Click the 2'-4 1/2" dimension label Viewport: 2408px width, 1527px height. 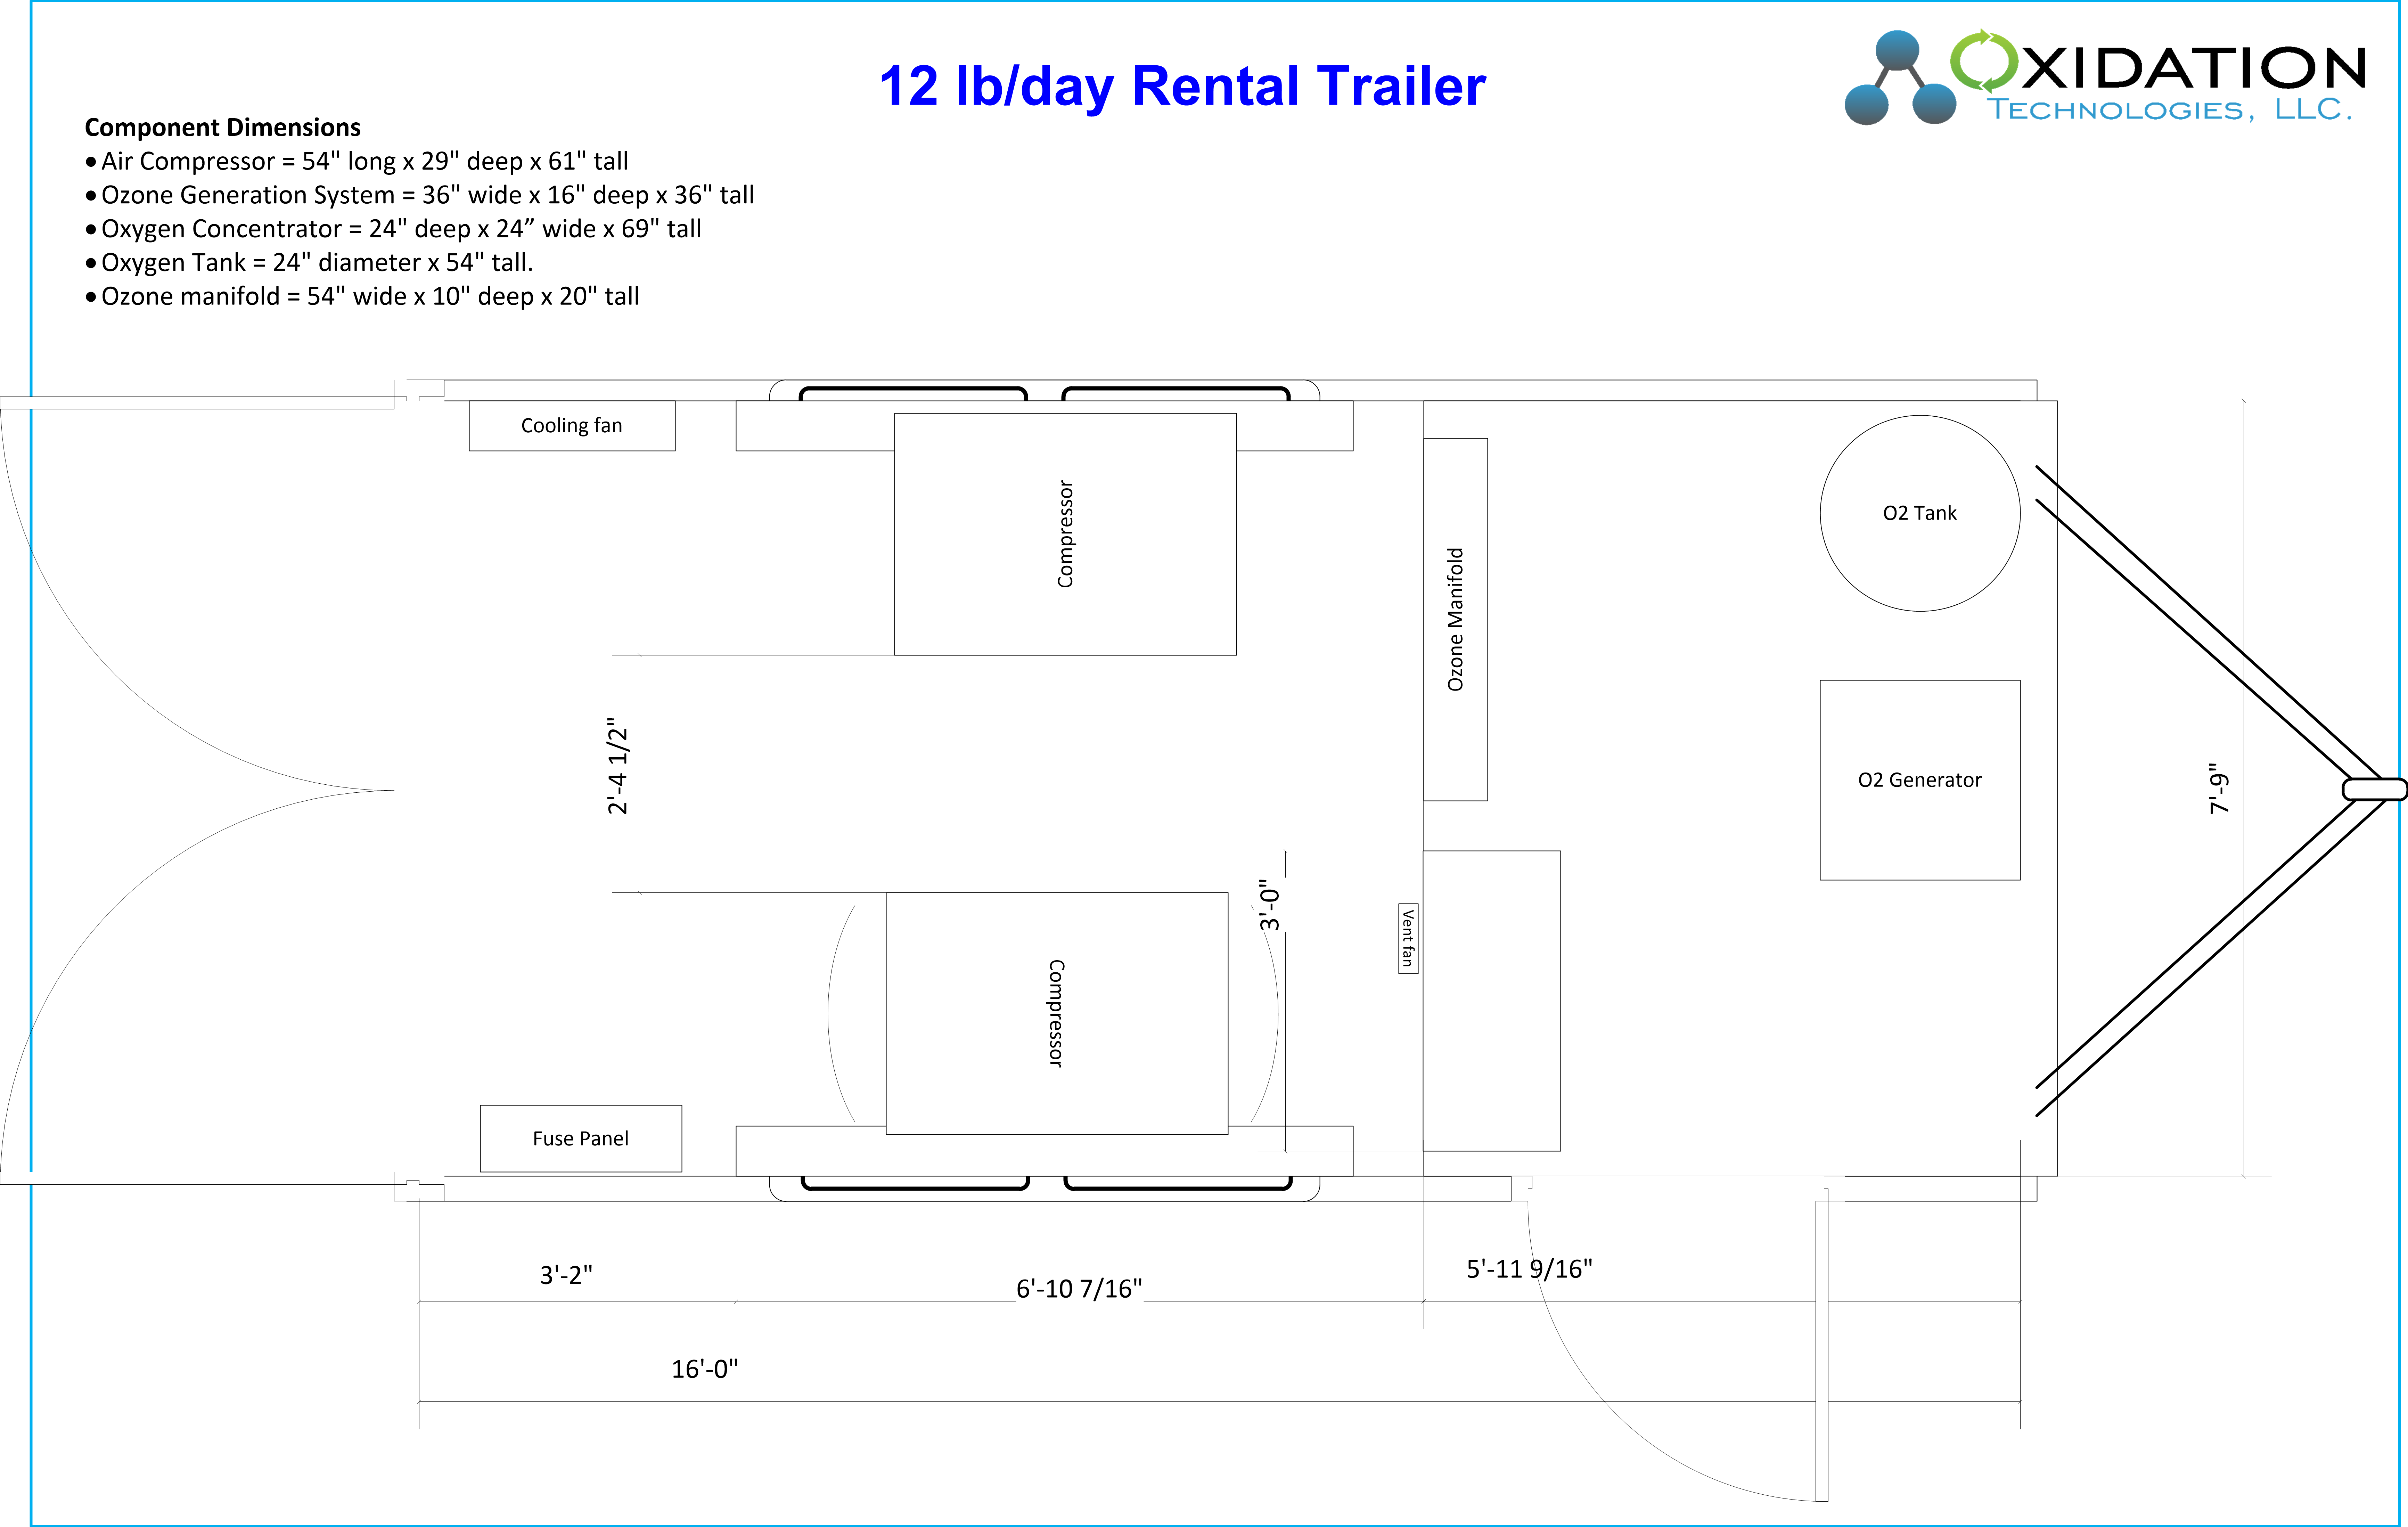(x=618, y=766)
